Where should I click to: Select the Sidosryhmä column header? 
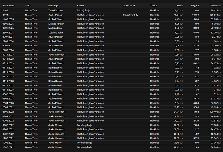[x=129, y=5]
